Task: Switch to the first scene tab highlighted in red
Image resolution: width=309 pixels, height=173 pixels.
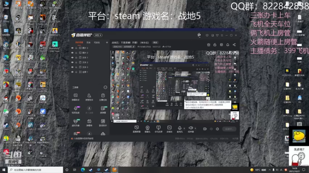Action: (x=79, y=42)
